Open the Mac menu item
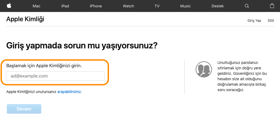Viewport: 280px width, 130px height. (x=36, y=6)
